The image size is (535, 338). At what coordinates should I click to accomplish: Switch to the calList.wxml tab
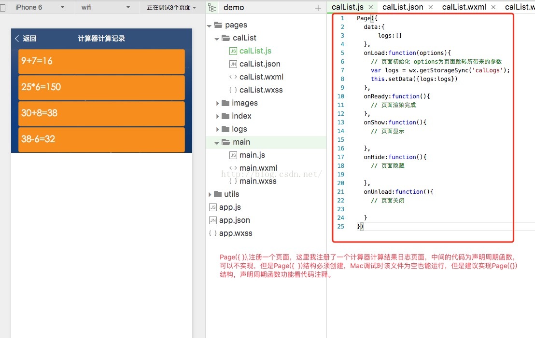pyautogui.click(x=464, y=7)
